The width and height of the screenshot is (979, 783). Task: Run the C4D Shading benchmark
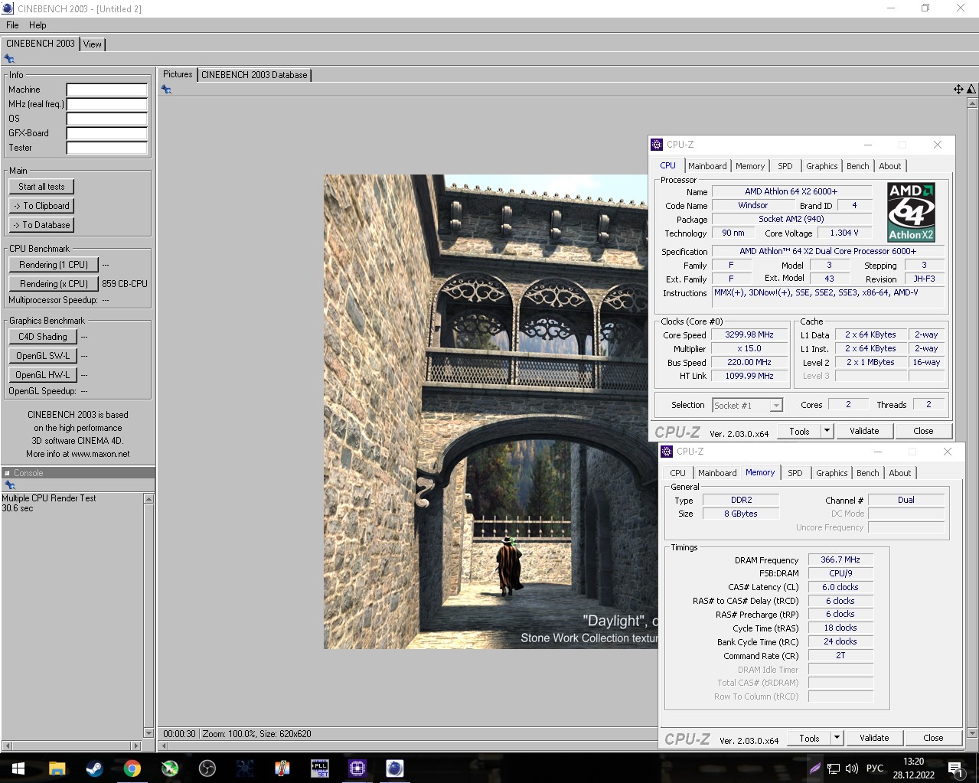tap(43, 337)
